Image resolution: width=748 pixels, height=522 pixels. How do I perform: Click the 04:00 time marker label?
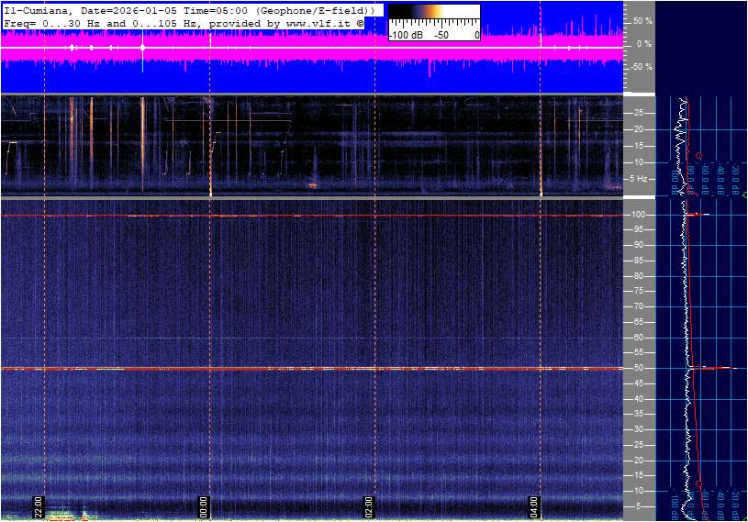(x=535, y=507)
